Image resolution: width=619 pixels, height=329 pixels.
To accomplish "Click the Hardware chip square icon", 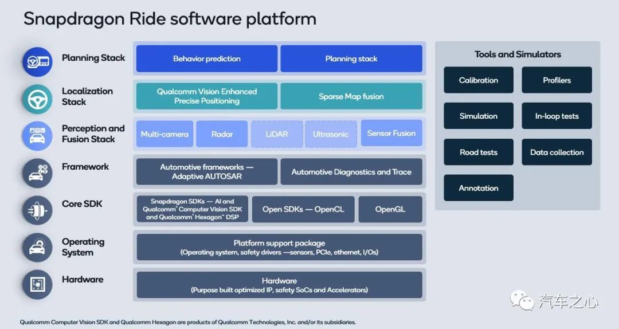I will (x=37, y=284).
